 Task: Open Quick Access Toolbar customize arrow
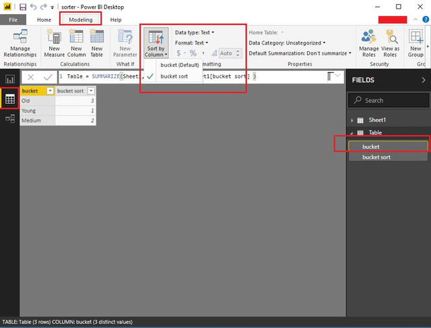[x=53, y=7]
